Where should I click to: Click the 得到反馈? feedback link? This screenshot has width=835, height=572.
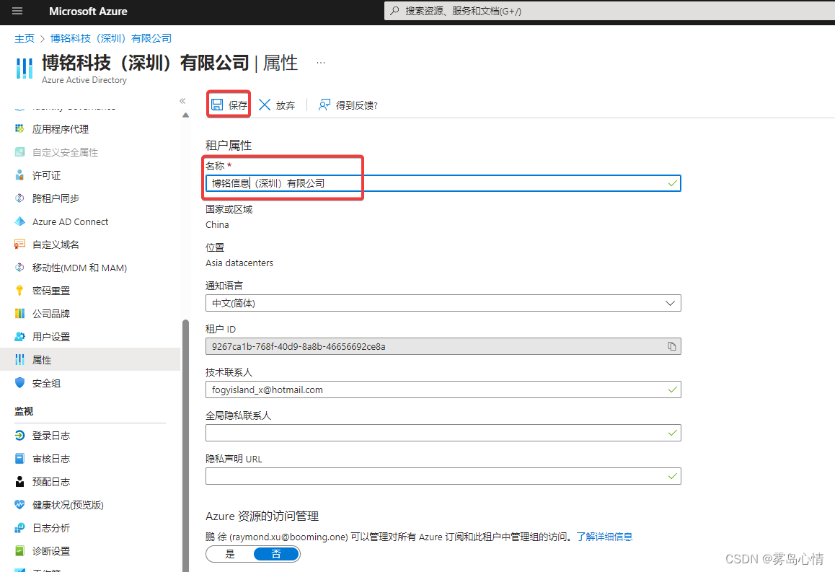pyautogui.click(x=348, y=105)
